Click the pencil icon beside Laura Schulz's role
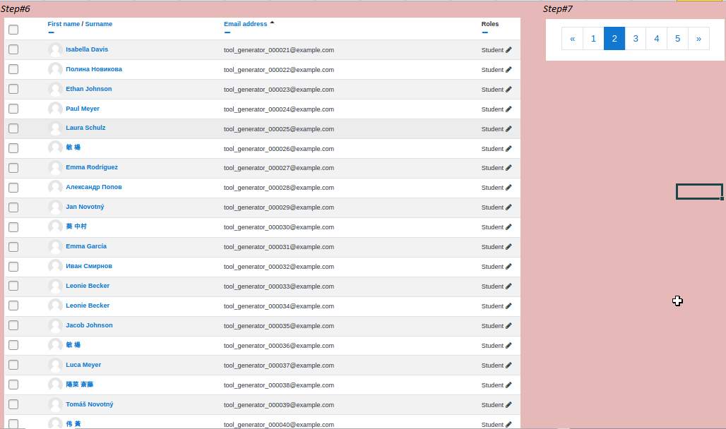The height and width of the screenshot is (429, 726). coord(508,129)
